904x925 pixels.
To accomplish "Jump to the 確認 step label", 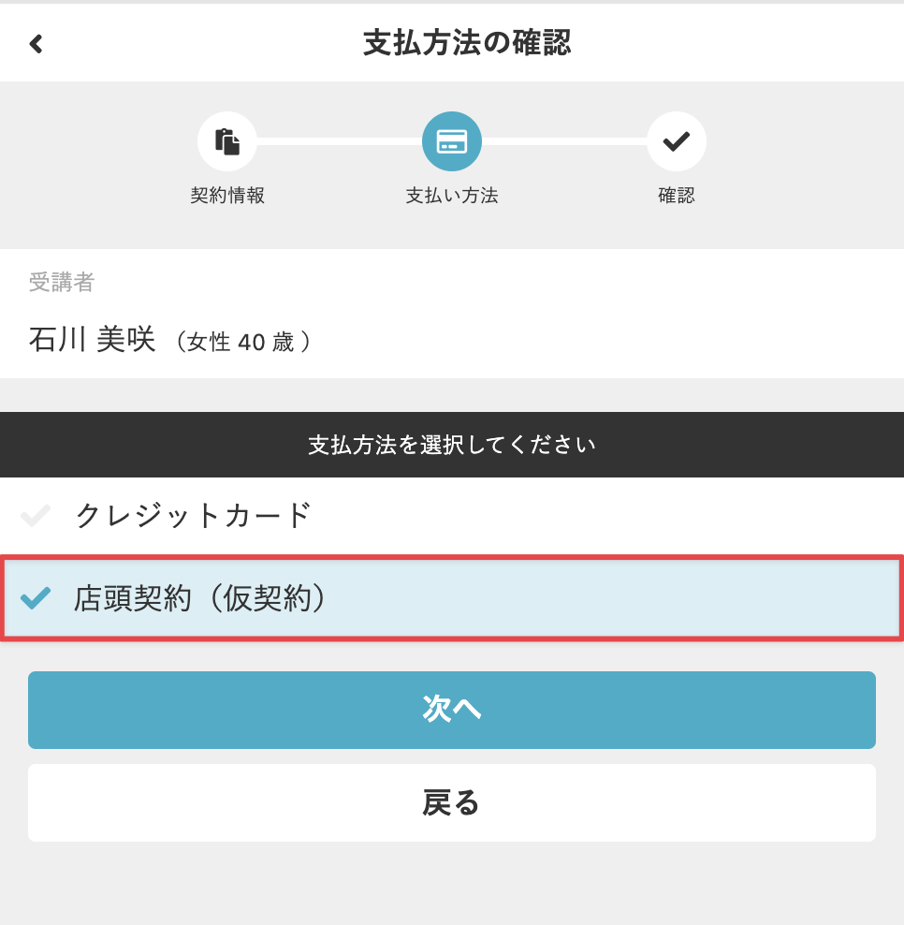I will click(676, 196).
